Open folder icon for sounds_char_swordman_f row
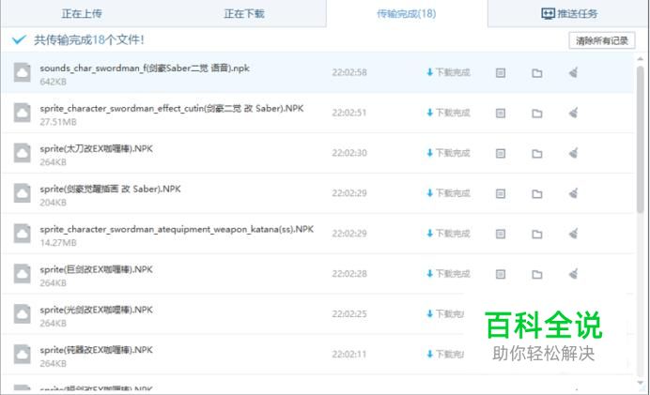This screenshot has height=395, width=650. coord(537,73)
